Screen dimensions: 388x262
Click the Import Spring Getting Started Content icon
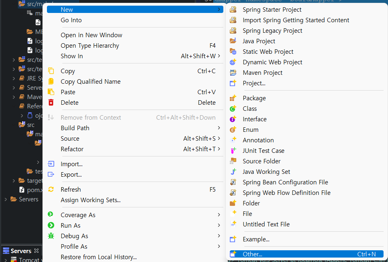click(x=233, y=20)
